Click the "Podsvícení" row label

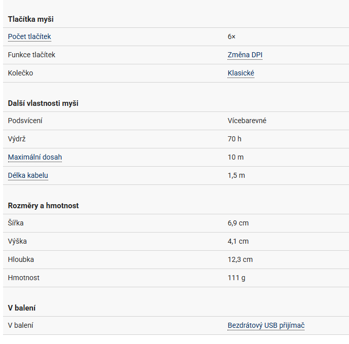tap(25, 121)
